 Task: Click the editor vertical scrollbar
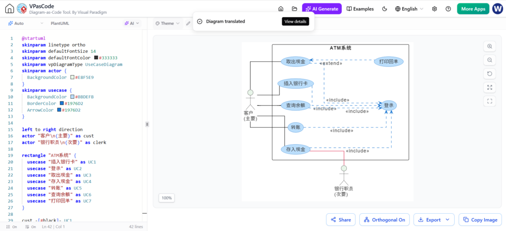(145, 126)
